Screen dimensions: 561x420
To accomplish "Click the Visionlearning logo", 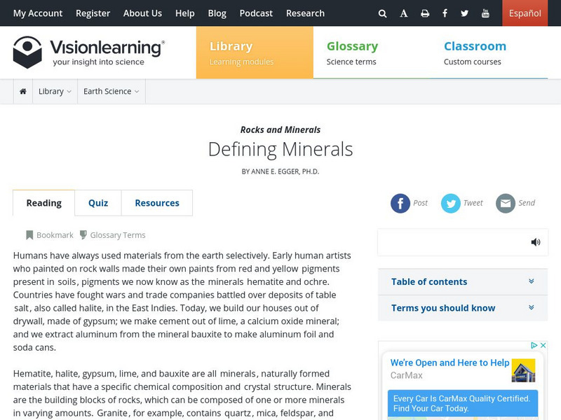I will 89,52.
